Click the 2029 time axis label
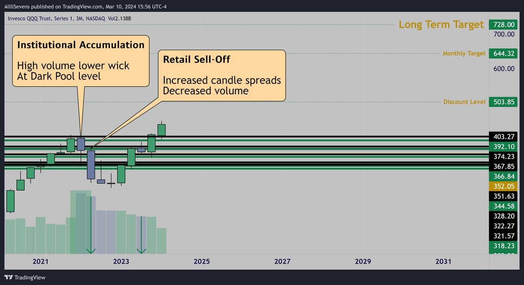 363,262
